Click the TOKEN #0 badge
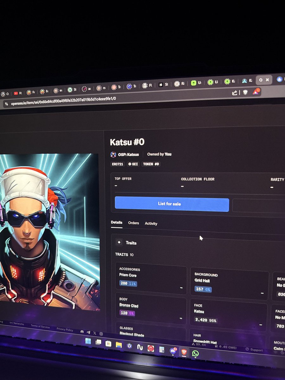The width and height of the screenshot is (285, 380). pos(151,164)
